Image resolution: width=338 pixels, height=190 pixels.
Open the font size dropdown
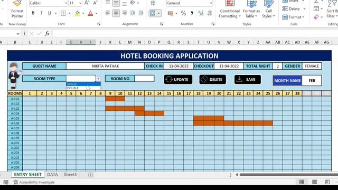(x=80, y=3)
